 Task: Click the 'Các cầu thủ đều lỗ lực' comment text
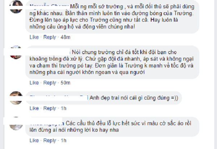point(110,127)
